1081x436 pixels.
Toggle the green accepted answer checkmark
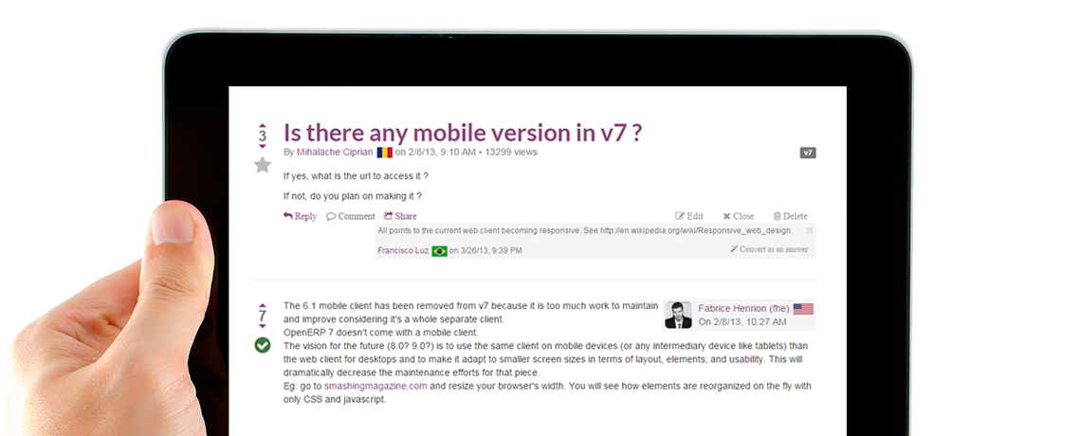tap(262, 344)
